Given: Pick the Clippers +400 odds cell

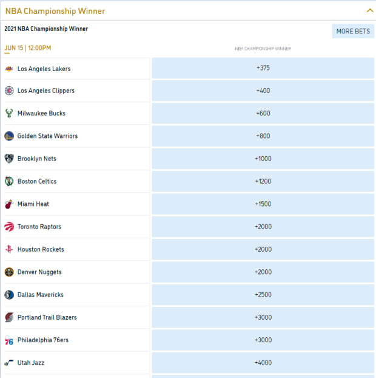Looking at the screenshot, I should [263, 91].
